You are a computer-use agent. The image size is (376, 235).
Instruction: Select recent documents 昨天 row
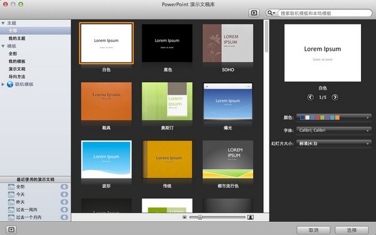tap(35, 202)
